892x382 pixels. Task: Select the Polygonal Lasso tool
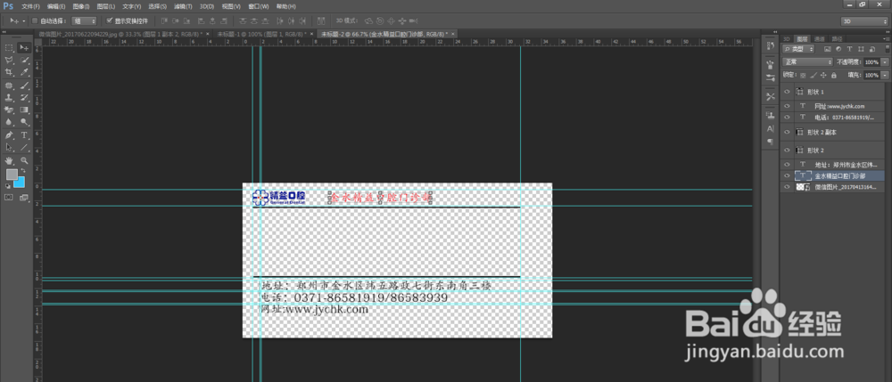pyautogui.click(x=9, y=61)
